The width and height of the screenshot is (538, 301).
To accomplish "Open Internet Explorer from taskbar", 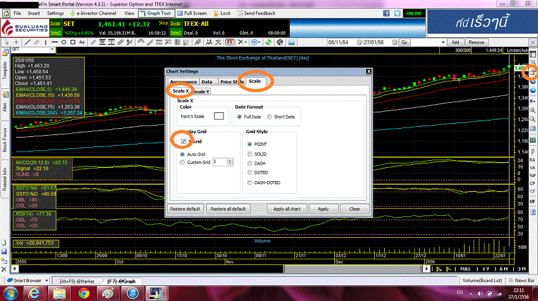I will 34,293.
